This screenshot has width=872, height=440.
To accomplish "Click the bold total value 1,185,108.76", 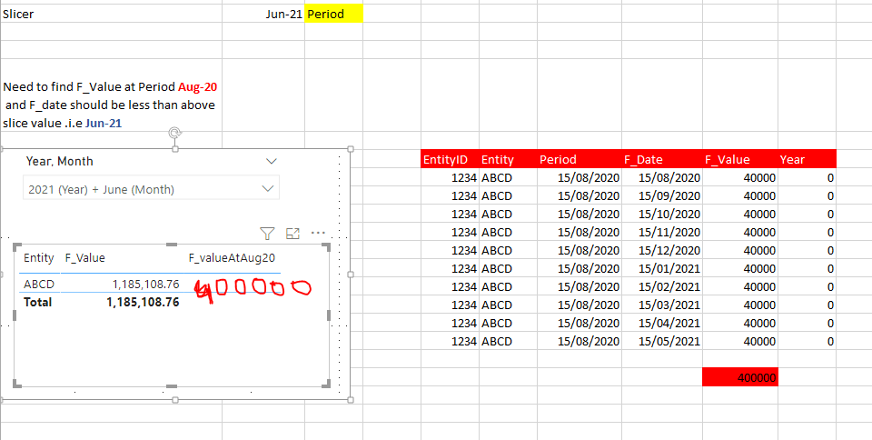I will 143,302.
